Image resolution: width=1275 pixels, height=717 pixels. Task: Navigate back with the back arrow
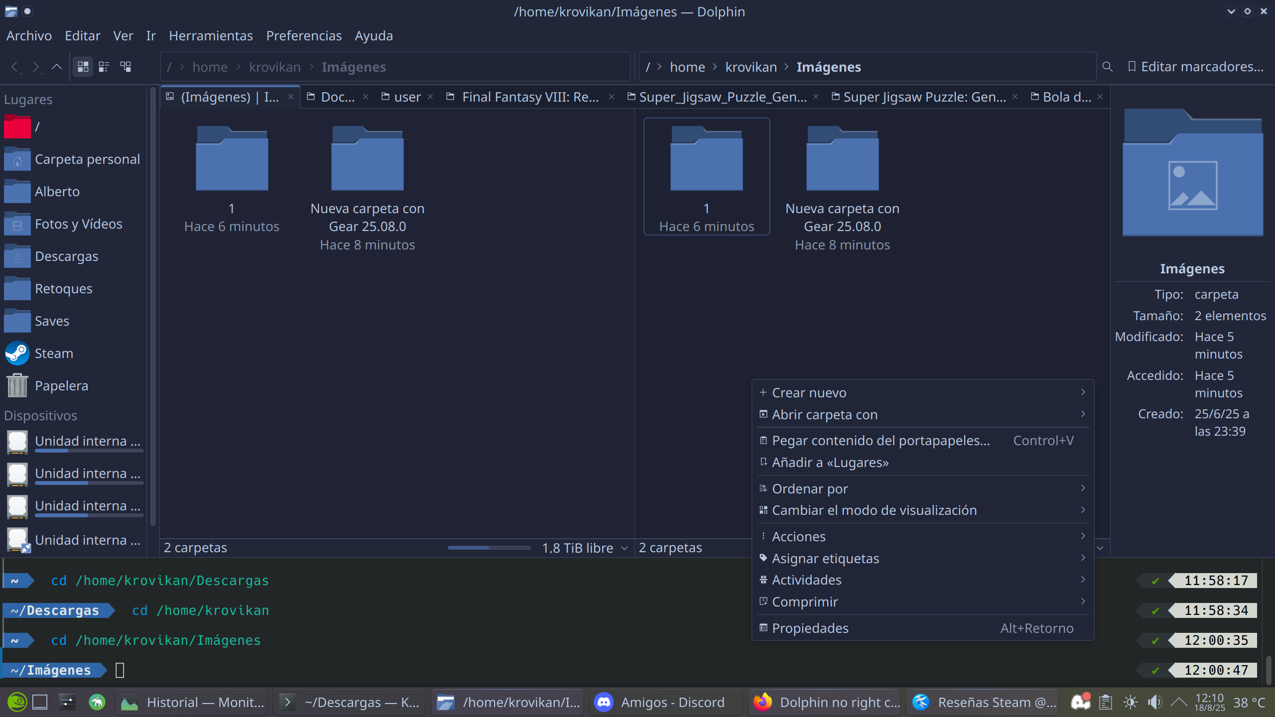(x=15, y=67)
